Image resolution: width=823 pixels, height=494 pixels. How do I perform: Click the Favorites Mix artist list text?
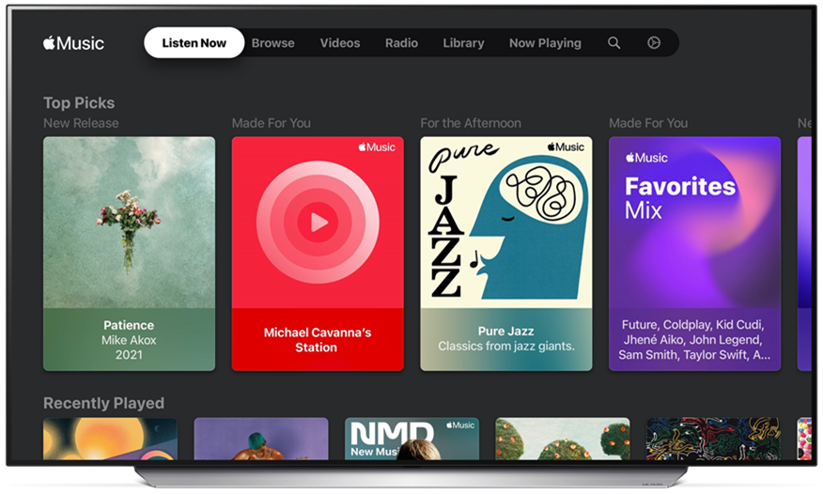click(x=694, y=340)
